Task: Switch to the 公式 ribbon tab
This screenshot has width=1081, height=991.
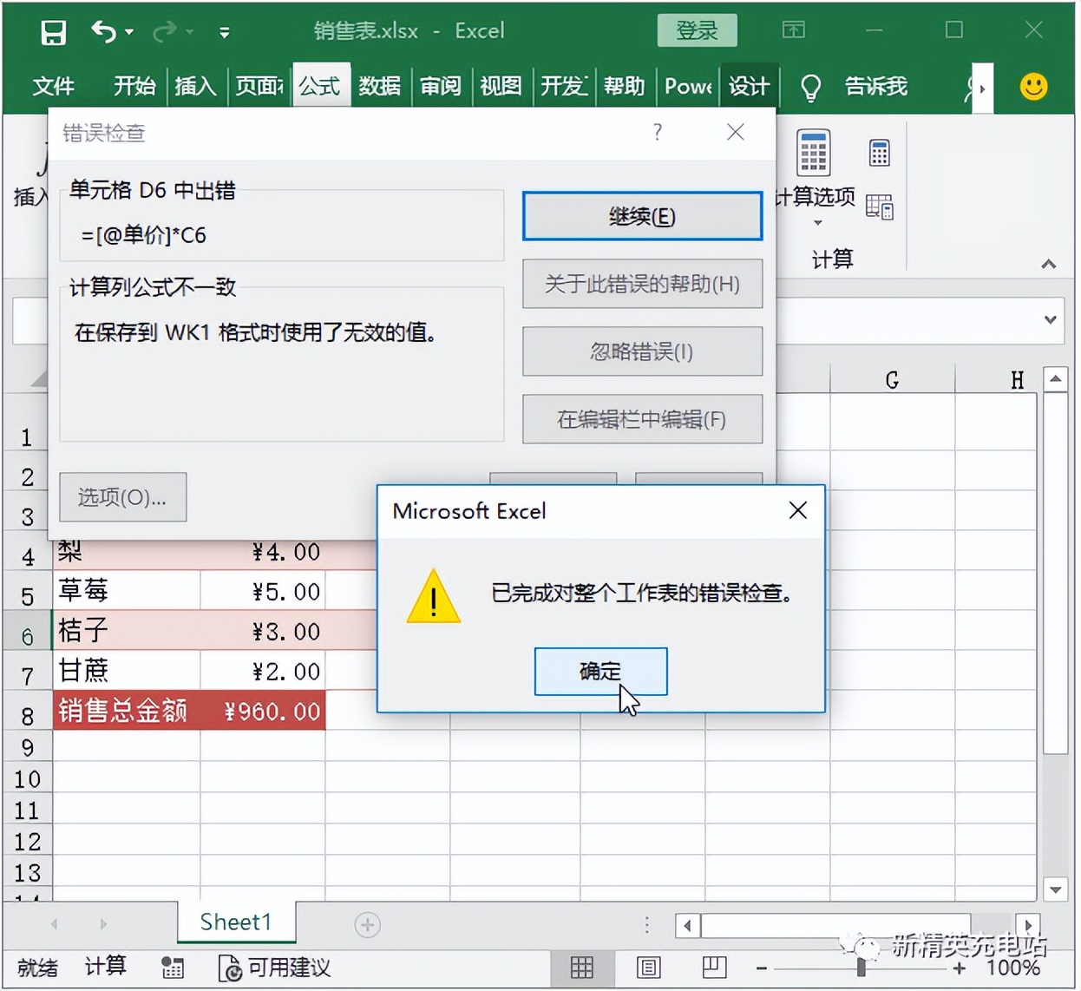Action: tap(320, 86)
